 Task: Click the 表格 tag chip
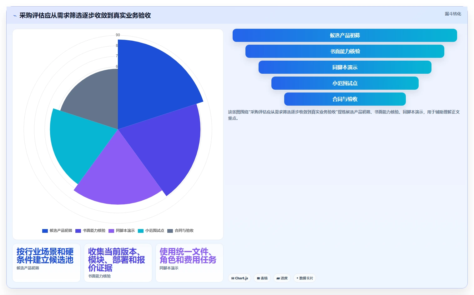pyautogui.click(x=262, y=278)
